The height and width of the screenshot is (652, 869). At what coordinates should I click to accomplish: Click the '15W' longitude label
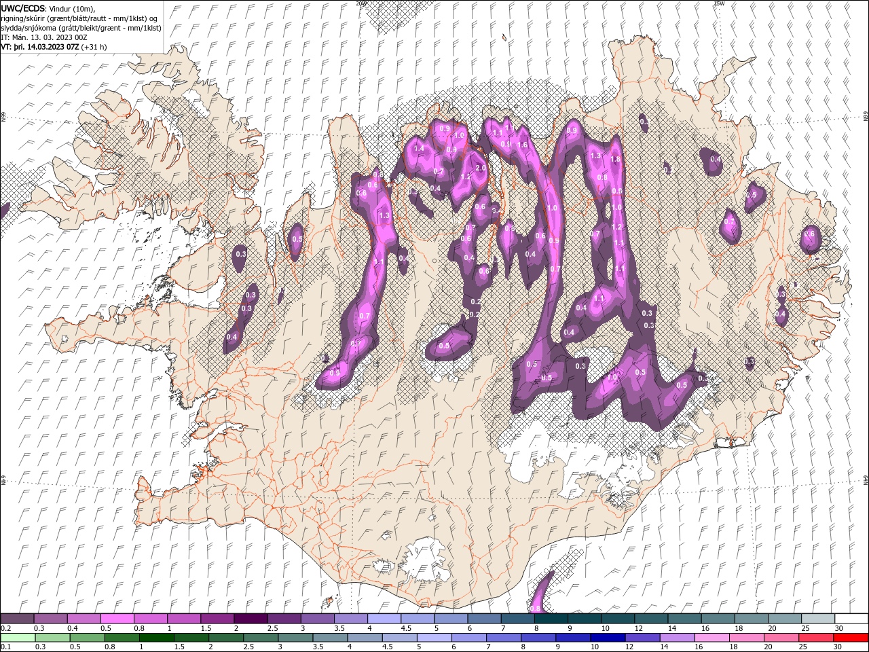tap(719, 3)
